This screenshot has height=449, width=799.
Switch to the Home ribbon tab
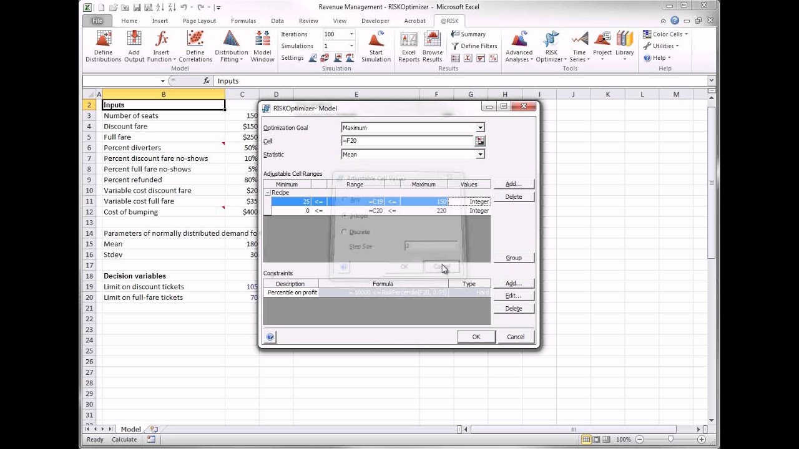point(129,21)
